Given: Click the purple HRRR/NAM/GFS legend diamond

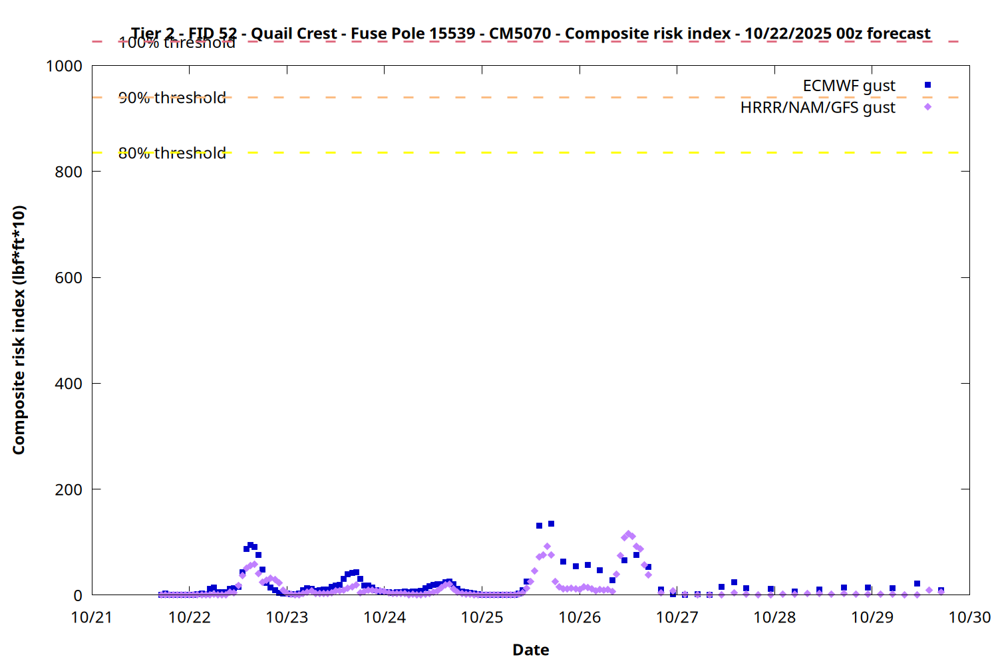Looking at the screenshot, I should pyautogui.click(x=927, y=107).
